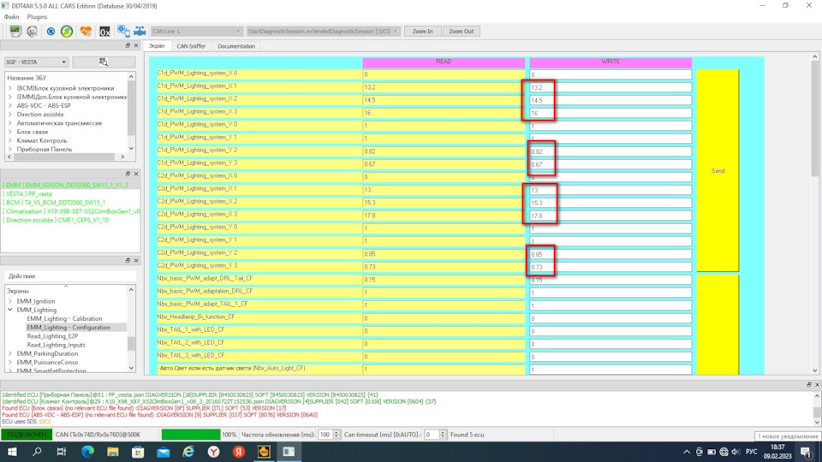Open Microsoft Edge from the taskbar
Image resolution: width=822 pixels, height=462 pixels.
tap(188, 451)
